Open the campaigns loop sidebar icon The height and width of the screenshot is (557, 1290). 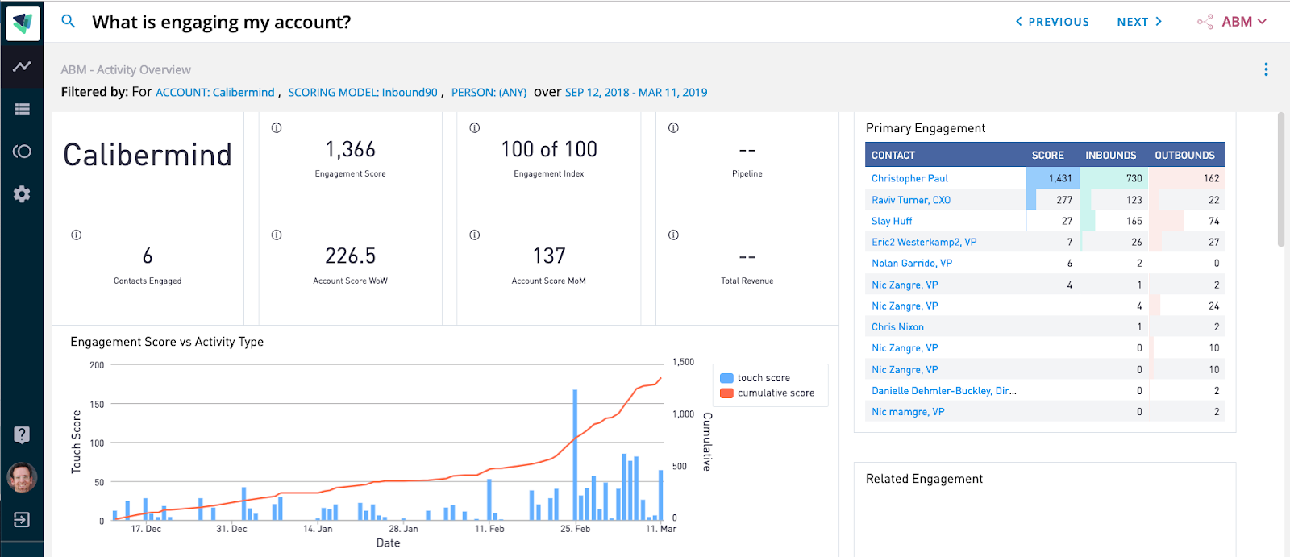click(22, 151)
